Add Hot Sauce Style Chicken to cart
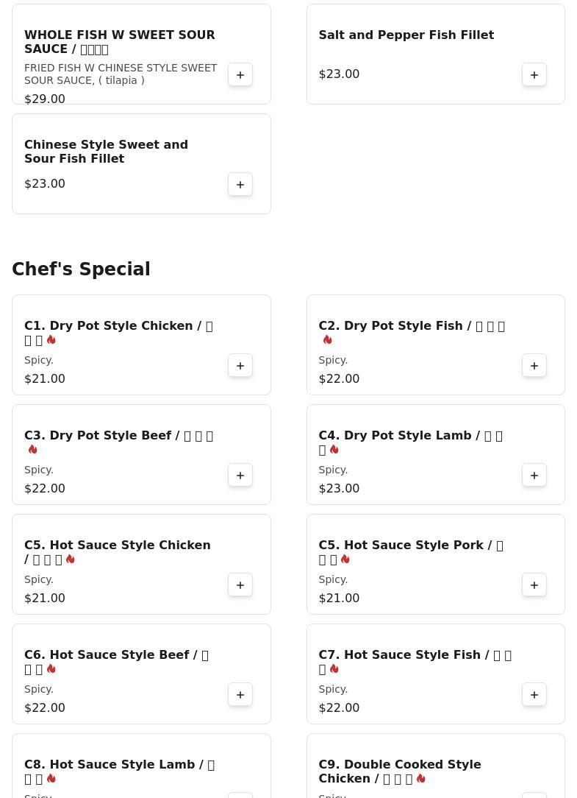 click(x=240, y=585)
